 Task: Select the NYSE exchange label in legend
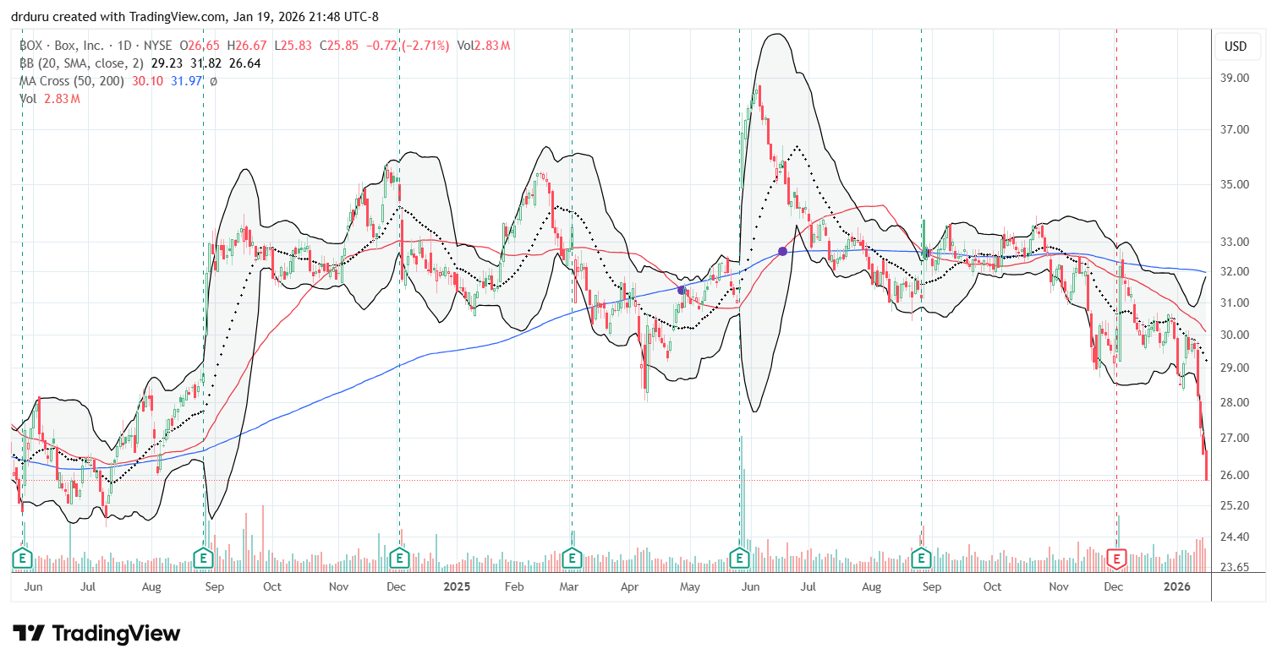(158, 45)
